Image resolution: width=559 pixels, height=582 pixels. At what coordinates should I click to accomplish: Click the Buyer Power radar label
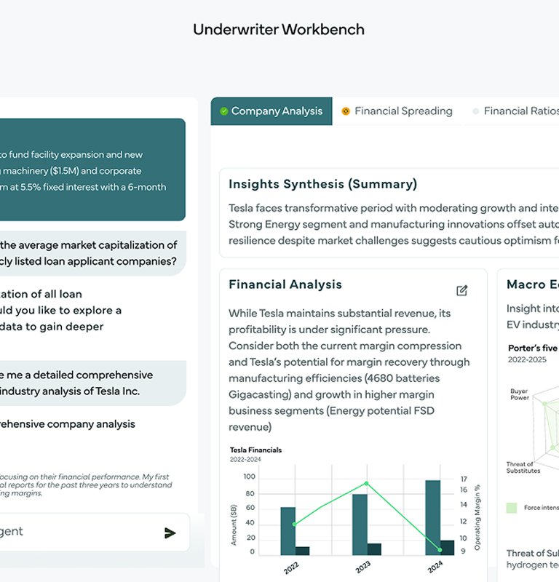pyautogui.click(x=519, y=394)
